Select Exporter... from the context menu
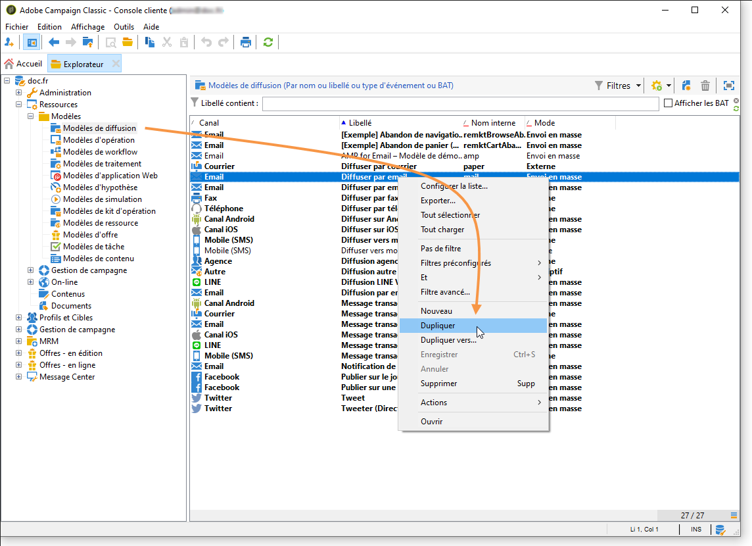 click(x=438, y=201)
